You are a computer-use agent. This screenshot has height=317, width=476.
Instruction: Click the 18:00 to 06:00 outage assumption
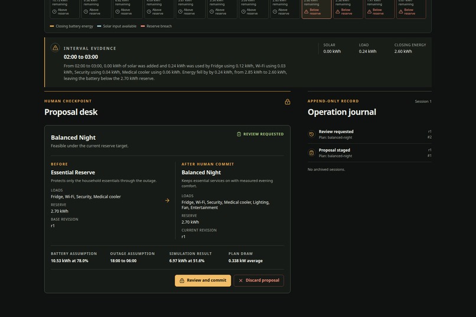coord(123,261)
